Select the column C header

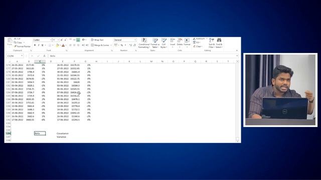click(x=40, y=61)
